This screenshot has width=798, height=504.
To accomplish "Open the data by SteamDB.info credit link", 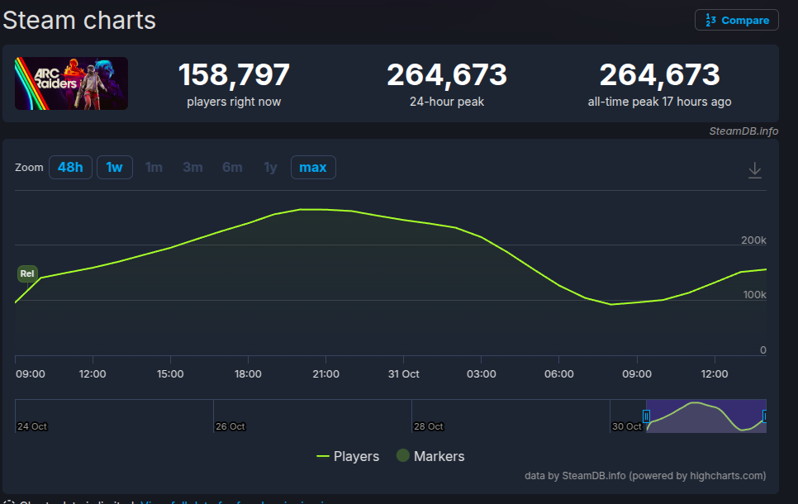I will click(x=644, y=475).
